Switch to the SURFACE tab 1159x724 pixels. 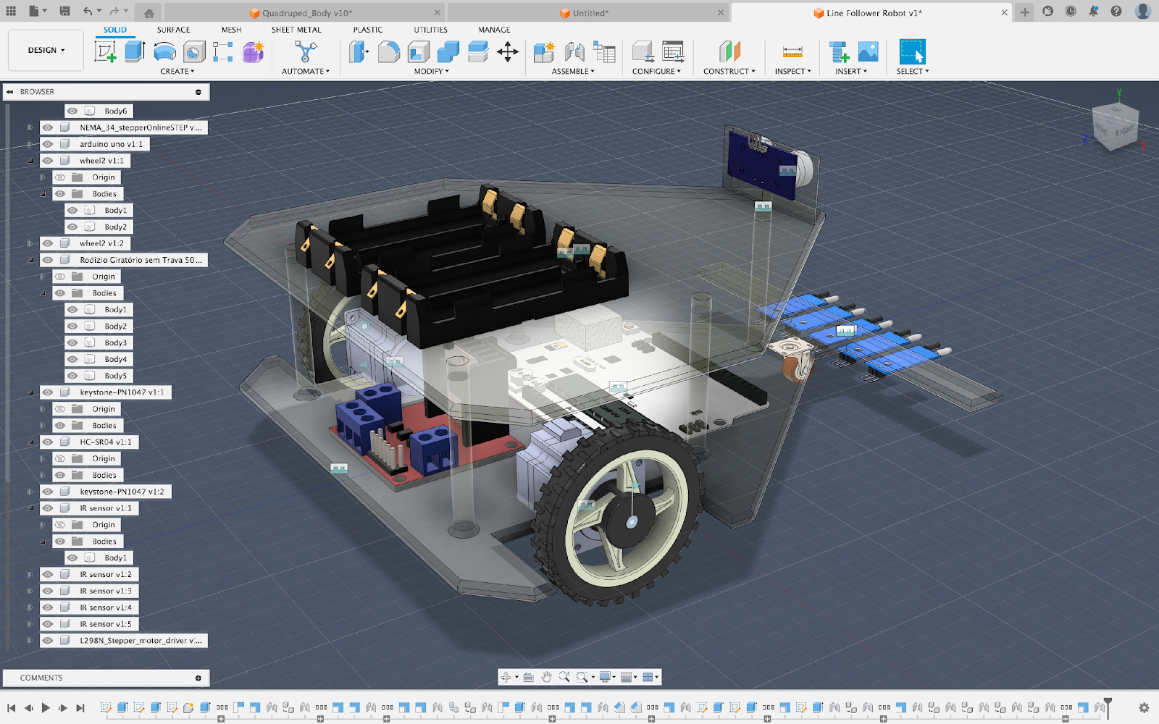[x=173, y=30]
